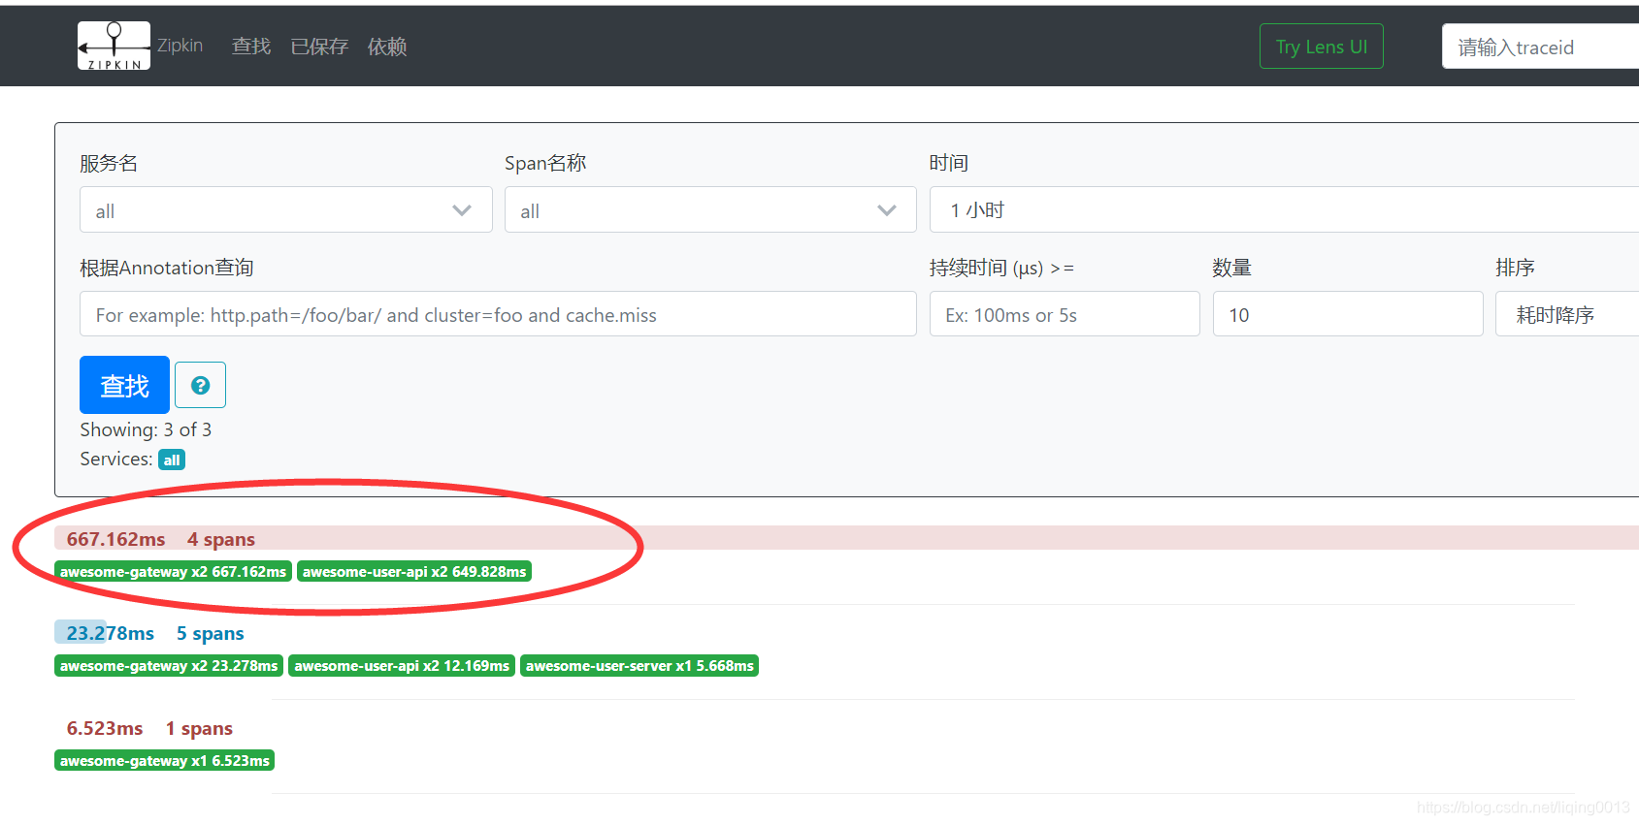
Task: Open the 排序 dropdown showing 耗时降序
Action: tap(1567, 314)
